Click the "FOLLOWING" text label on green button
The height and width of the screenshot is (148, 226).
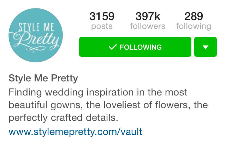tap(141, 47)
